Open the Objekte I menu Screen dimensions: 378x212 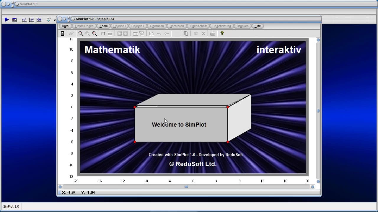tap(119, 26)
